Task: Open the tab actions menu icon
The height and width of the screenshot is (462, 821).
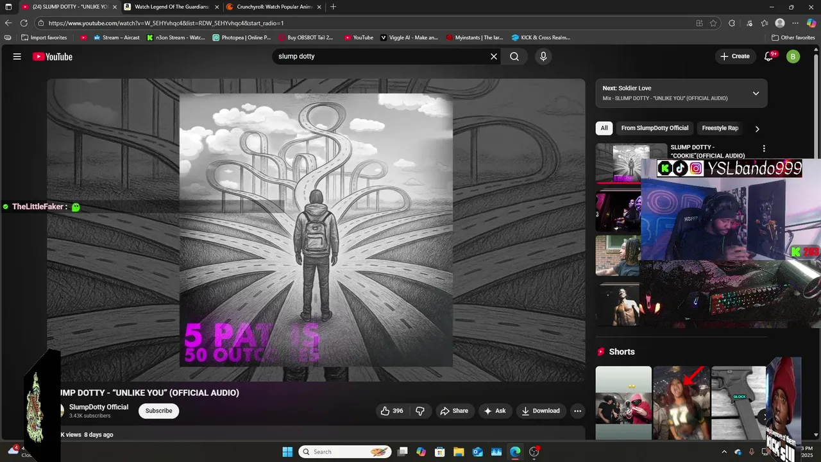Action: [8, 7]
